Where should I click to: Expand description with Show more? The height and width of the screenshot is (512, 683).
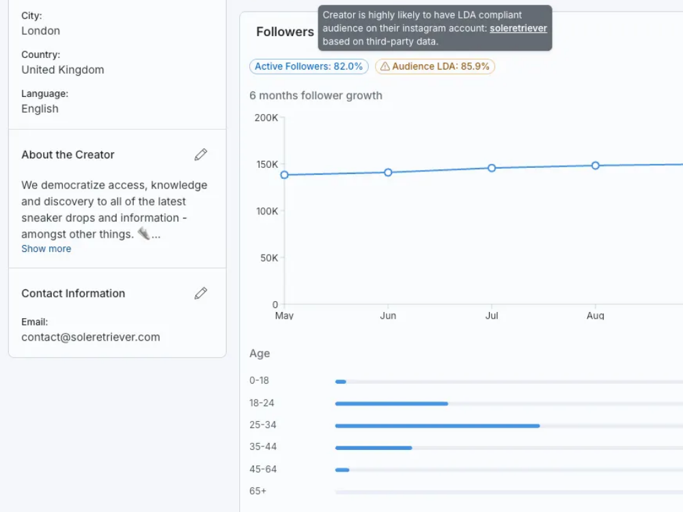point(46,249)
